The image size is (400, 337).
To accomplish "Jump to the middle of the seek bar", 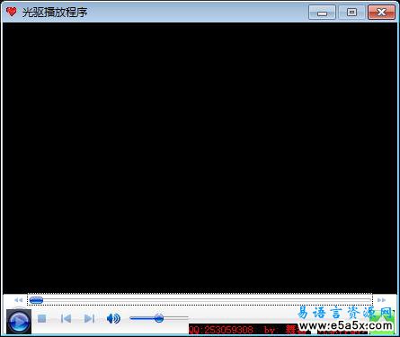I will pyautogui.click(x=200, y=300).
